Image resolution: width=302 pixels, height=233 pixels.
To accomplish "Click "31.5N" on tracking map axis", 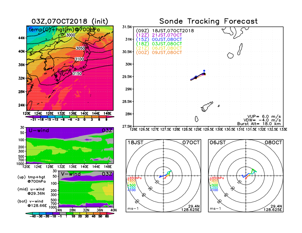I will tap(127, 27).
